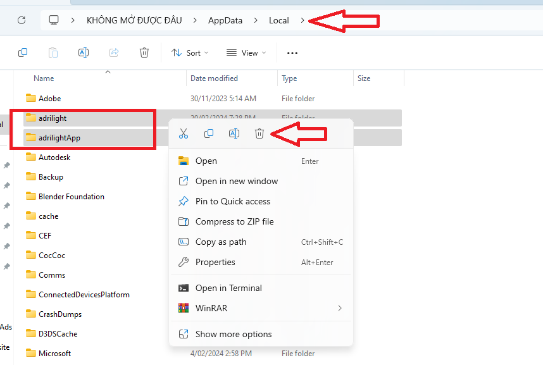This screenshot has width=543, height=365.
Task: Click the Microsoft date 4/02/2024 2:58 PM
Action: pyautogui.click(x=221, y=354)
